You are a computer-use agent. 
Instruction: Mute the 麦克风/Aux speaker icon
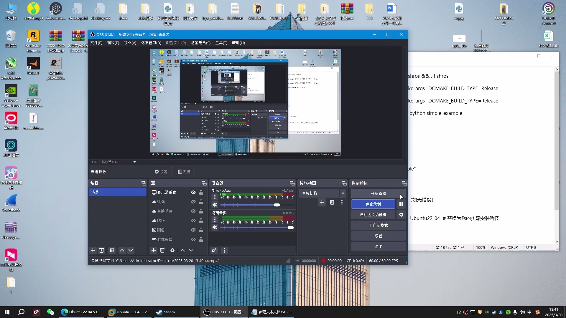coord(215,205)
